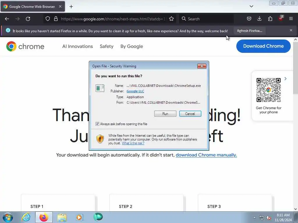The height and width of the screenshot is (223, 298).
Task: Click the blue Download Chrome button
Action: pos(263,46)
